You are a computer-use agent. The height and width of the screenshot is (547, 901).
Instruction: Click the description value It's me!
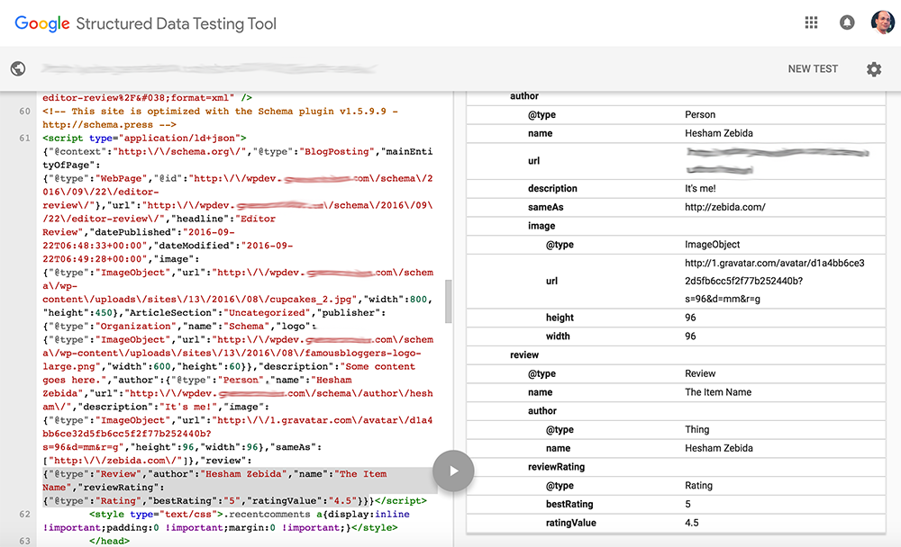click(700, 188)
